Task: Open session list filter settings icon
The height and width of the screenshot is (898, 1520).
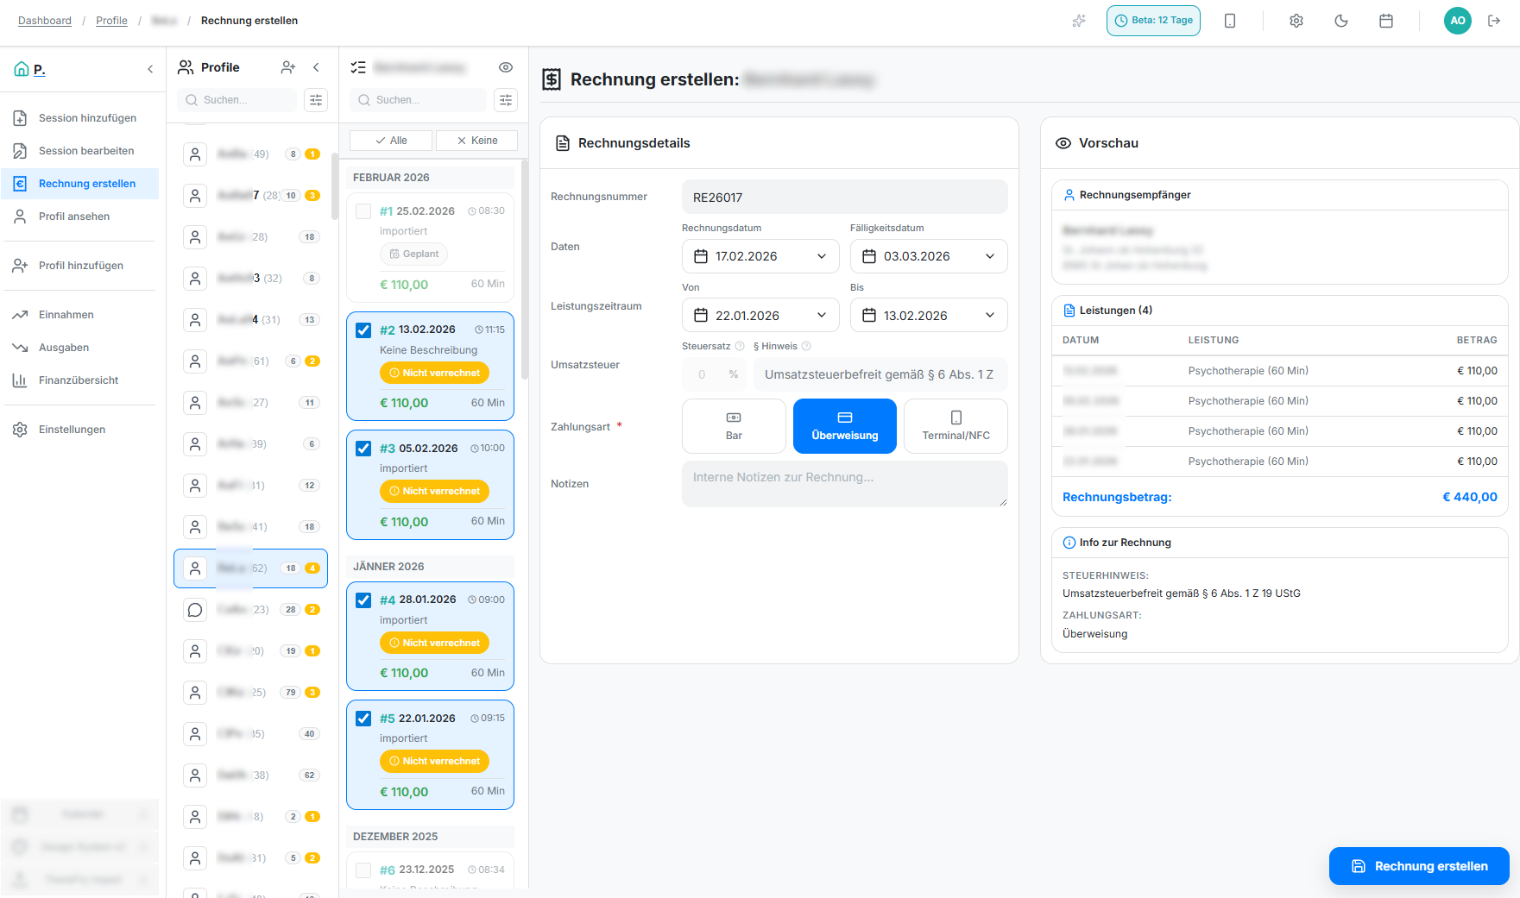Action: 506,100
